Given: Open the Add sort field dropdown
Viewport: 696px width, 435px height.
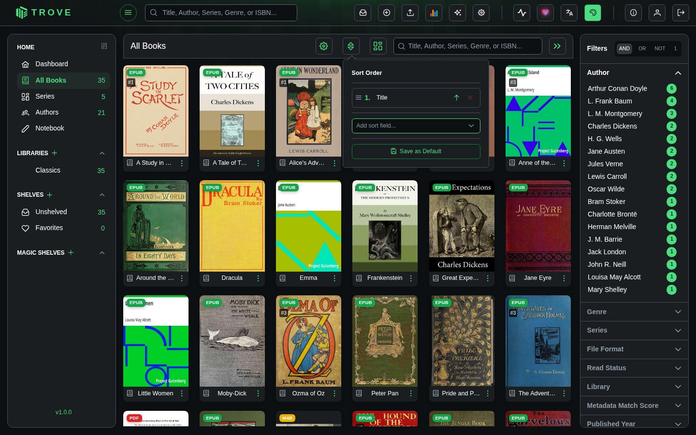Looking at the screenshot, I should coord(416,126).
